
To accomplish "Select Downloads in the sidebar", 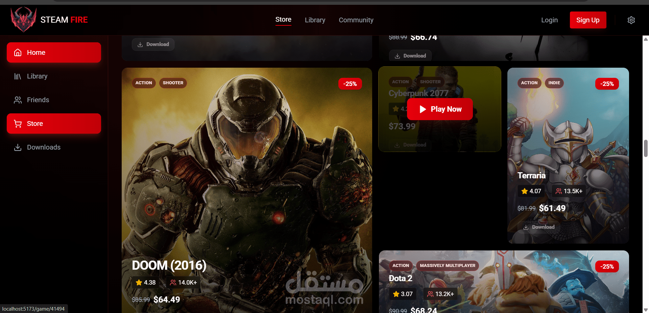I will 54,147.
